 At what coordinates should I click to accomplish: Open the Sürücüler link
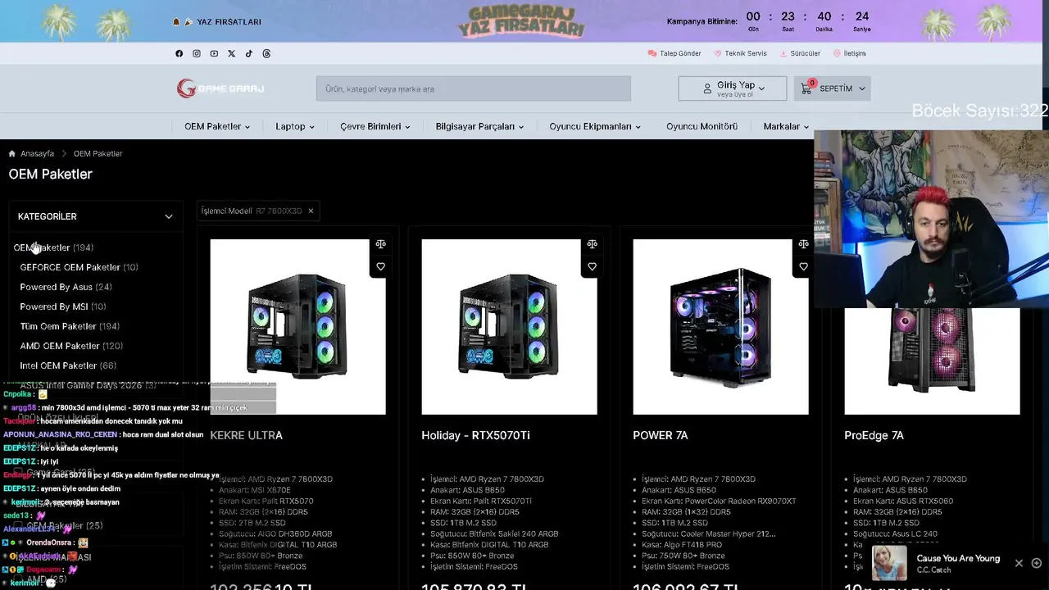(x=800, y=53)
